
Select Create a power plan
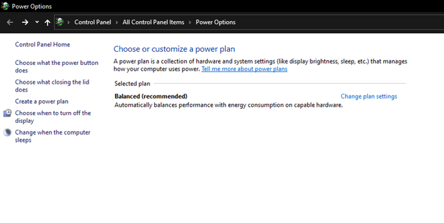tap(42, 102)
